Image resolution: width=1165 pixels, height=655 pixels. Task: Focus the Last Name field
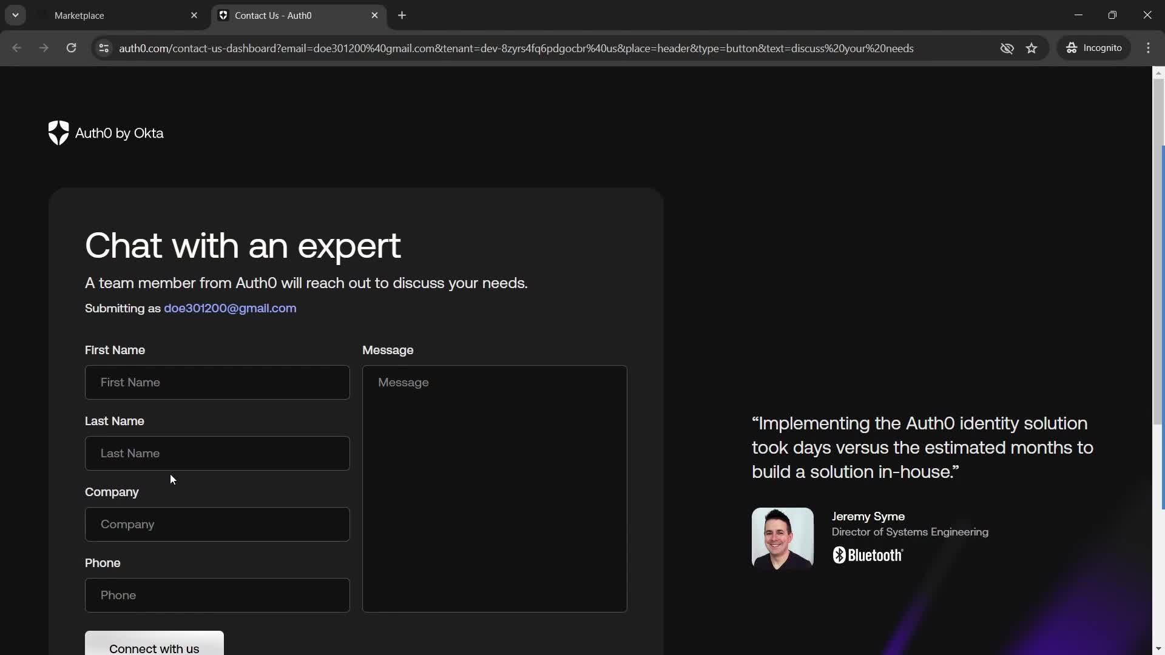point(217,453)
